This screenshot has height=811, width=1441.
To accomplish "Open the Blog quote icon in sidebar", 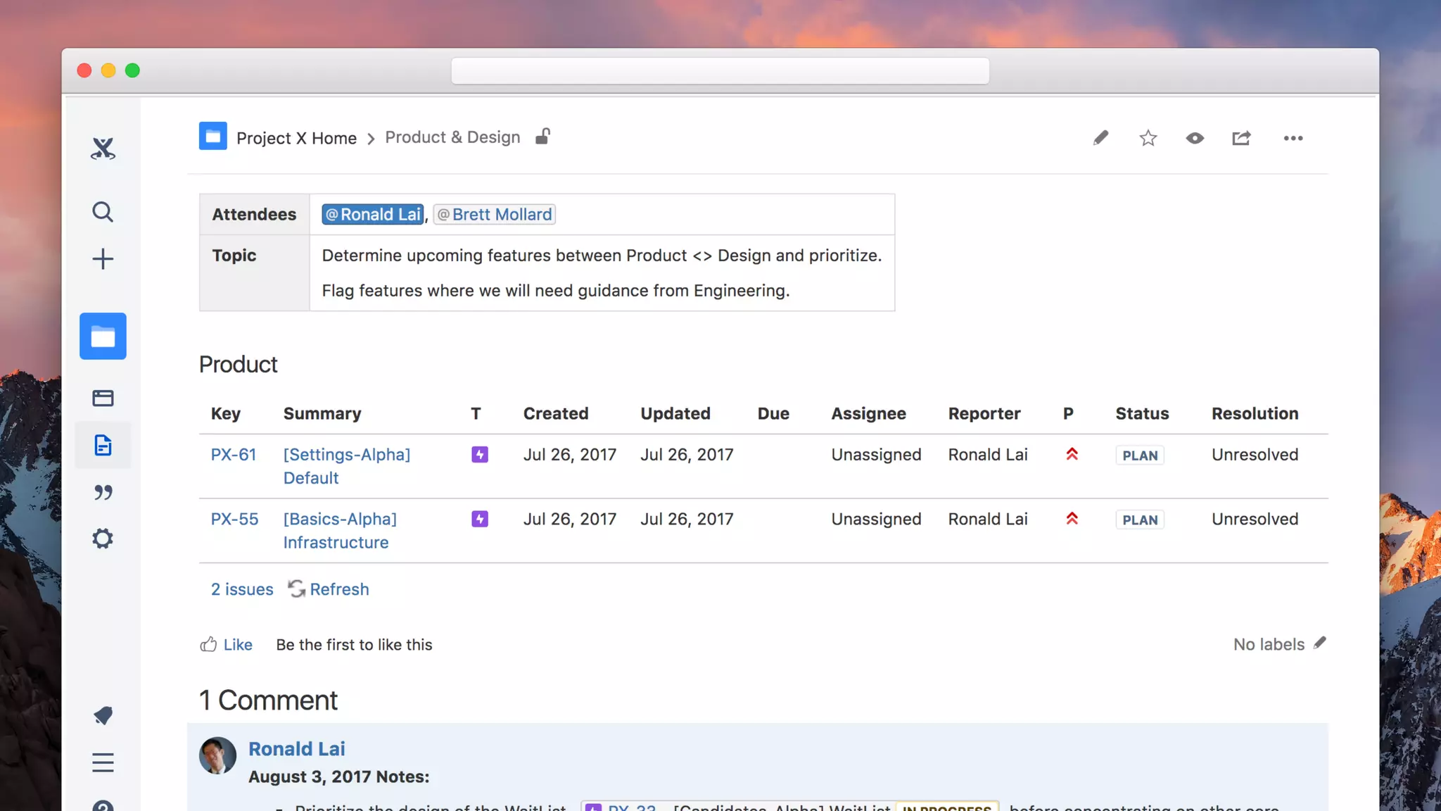I will pyautogui.click(x=103, y=492).
